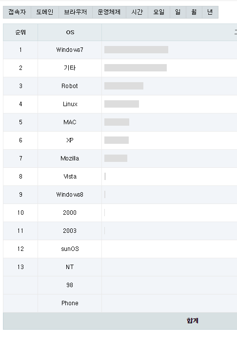Click the 합계 total row
Viewport: 237px width, 338px height.
[120, 321]
